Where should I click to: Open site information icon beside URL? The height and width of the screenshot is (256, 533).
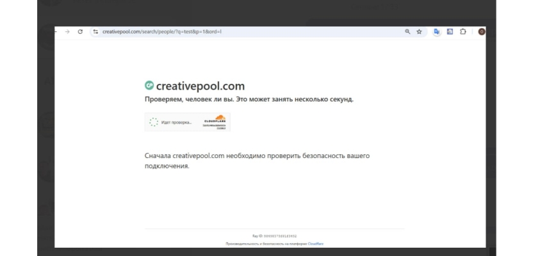point(95,31)
